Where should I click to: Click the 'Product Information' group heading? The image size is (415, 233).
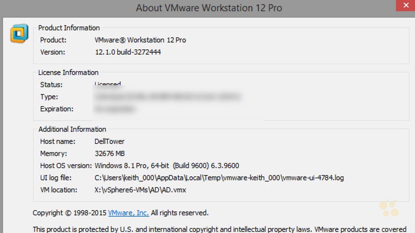click(69, 28)
